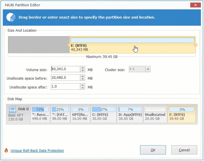Click the Unallocate space after spinner arrows

83,87
